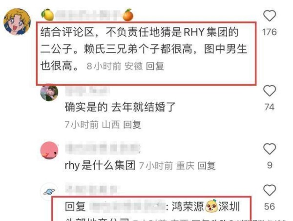The height and width of the screenshot is (221, 293).
Task: Click the blurred username above '确实是的'
Action: coord(87,91)
